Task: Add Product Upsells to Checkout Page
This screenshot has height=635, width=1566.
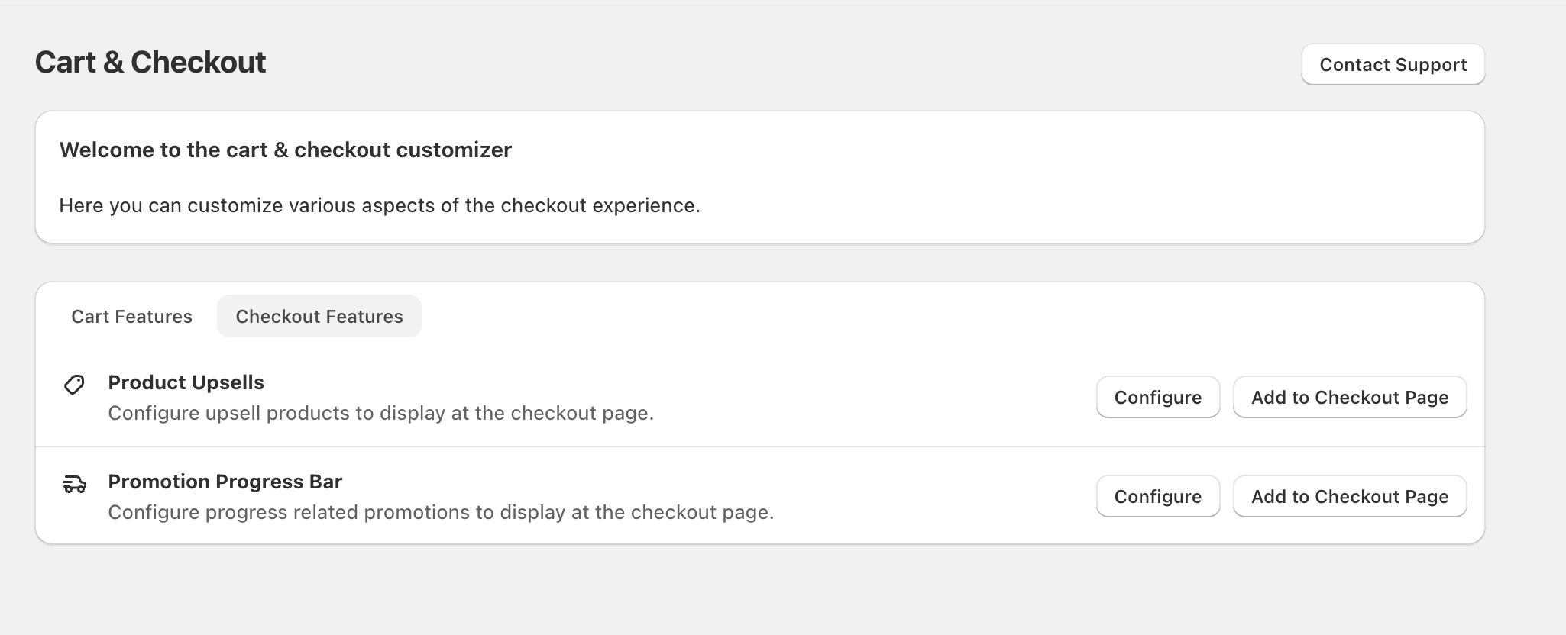Action: [x=1350, y=397]
